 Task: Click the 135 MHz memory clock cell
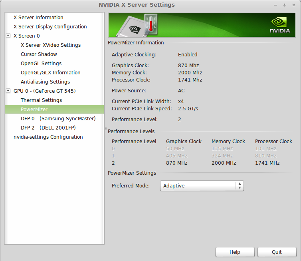tap(222, 149)
